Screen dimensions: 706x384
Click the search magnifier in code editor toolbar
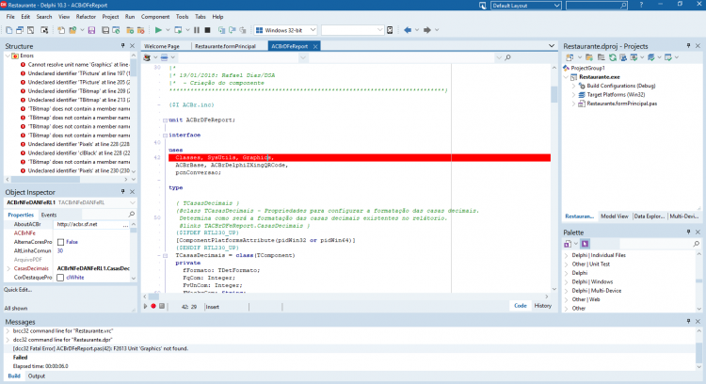508,57
